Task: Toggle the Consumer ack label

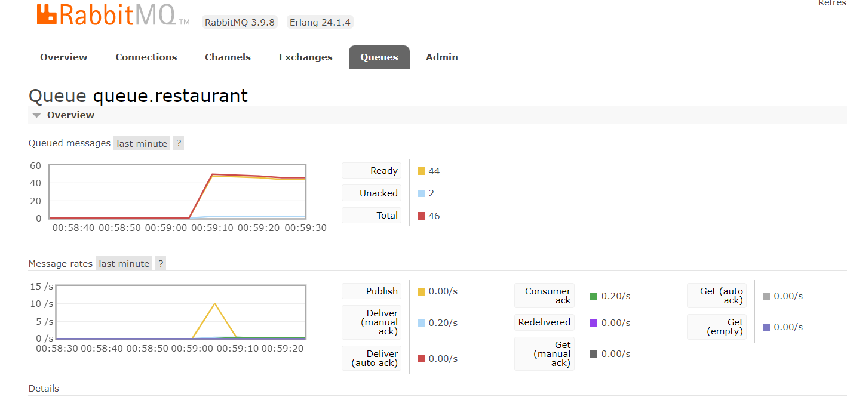Action: [544, 296]
